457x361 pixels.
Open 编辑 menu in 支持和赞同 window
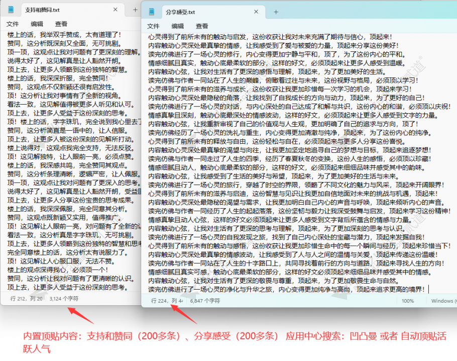coord(37,24)
